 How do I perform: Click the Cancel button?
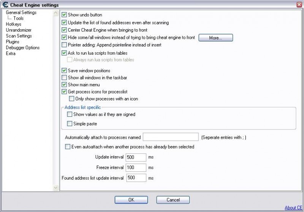[173, 200]
